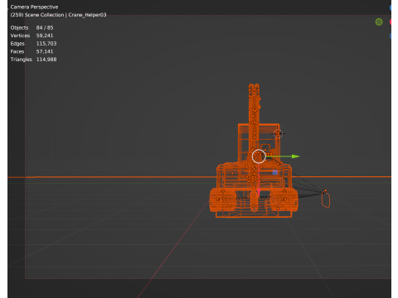Click the Faces "57,141" statistic
The width and height of the screenshot is (398, 298).
click(x=45, y=51)
